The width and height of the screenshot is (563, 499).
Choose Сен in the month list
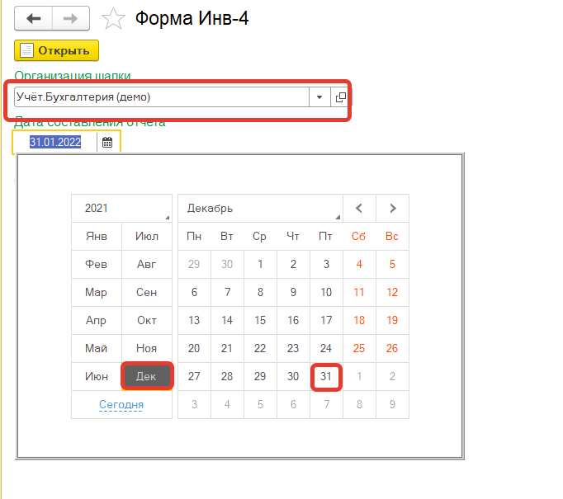[146, 292]
